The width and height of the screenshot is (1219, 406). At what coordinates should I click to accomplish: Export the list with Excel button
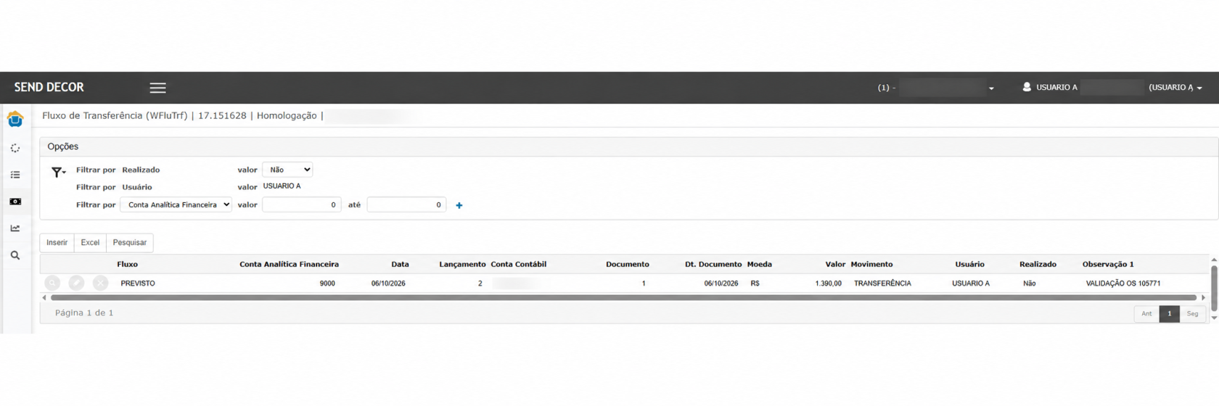(x=90, y=243)
